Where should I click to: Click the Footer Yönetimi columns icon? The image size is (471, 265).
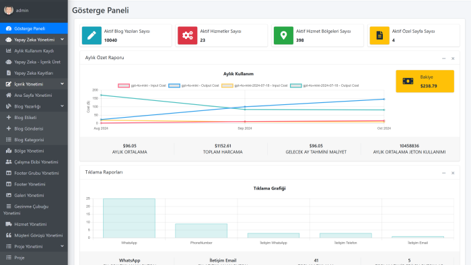click(8, 184)
